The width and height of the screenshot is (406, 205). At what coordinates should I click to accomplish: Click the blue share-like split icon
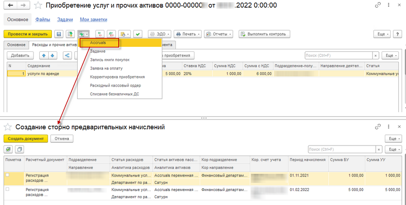click(67, 55)
